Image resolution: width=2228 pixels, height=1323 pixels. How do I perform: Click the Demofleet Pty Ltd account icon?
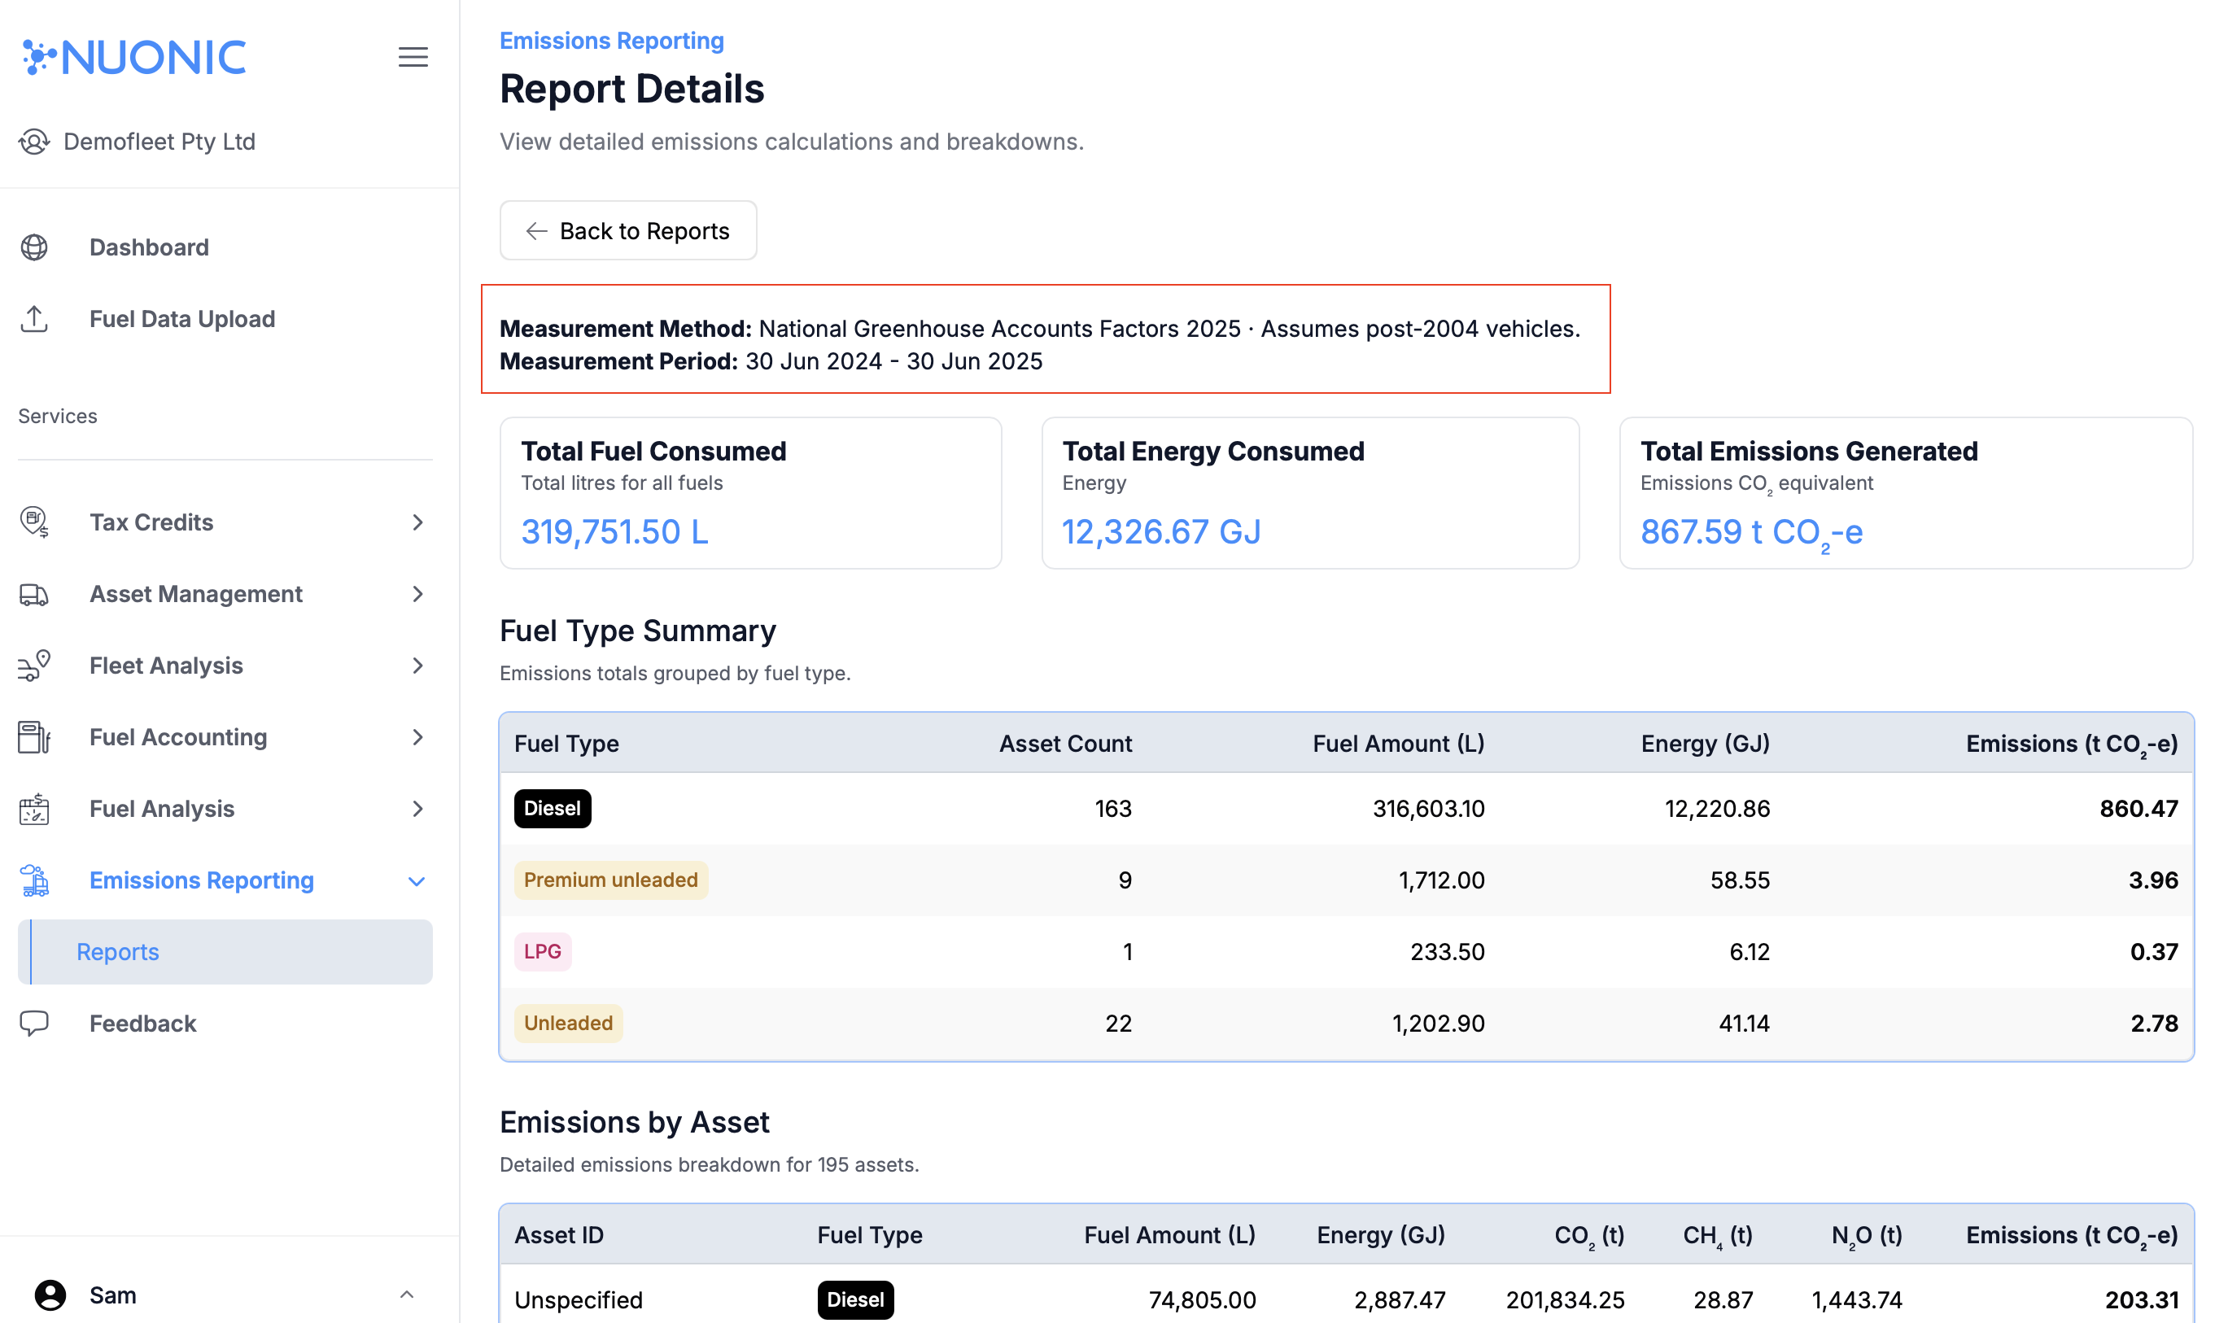tap(34, 141)
